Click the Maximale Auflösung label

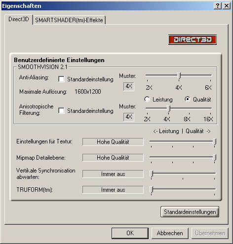[43, 92]
